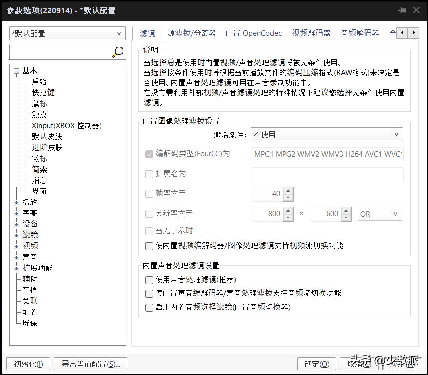This screenshot has width=428, height=375.
Task: Enable 使用声音处理滤镜(推荐) checkbox
Action: [x=149, y=280]
